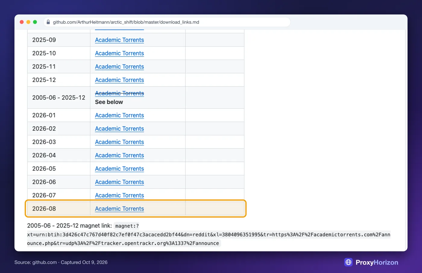Follow the 2025-11 Academic Torrents link
This screenshot has width=422, height=273.
(x=119, y=67)
